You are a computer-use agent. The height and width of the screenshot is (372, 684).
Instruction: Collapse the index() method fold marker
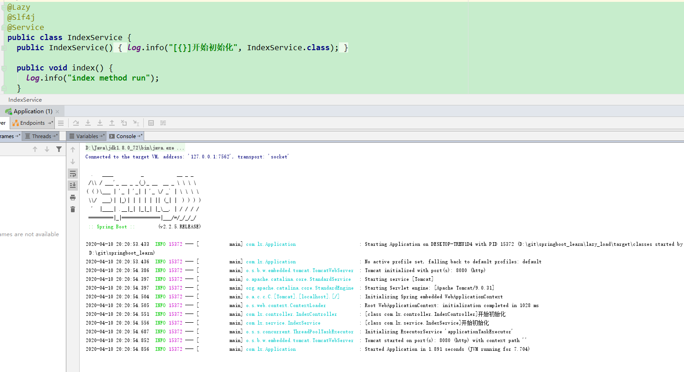(4, 68)
